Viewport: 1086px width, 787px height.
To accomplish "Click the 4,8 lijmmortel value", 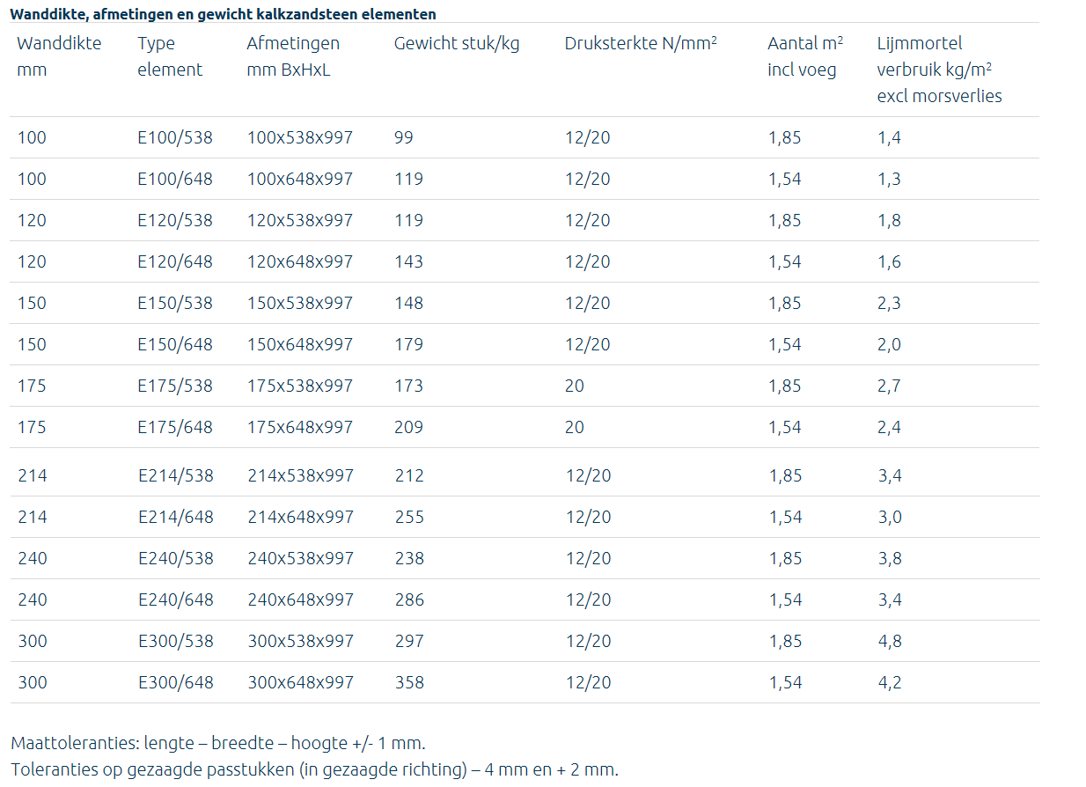I will (x=890, y=641).
